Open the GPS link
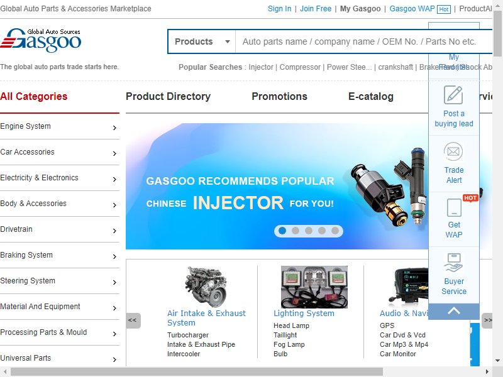 387,325
